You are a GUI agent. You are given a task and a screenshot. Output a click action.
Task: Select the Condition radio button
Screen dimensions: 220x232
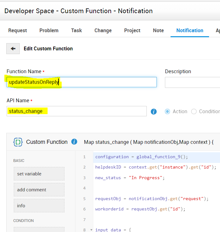(x=194, y=111)
